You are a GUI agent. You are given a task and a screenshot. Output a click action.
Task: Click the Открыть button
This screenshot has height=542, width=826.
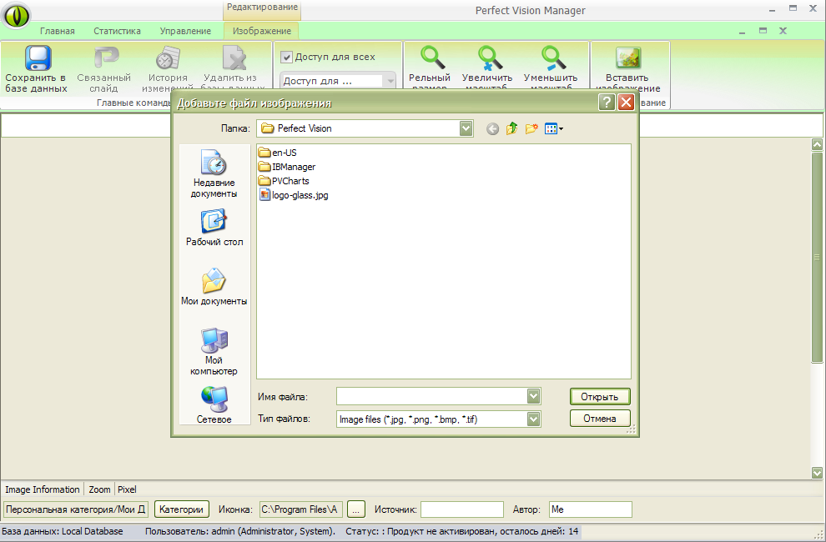pyautogui.click(x=600, y=397)
